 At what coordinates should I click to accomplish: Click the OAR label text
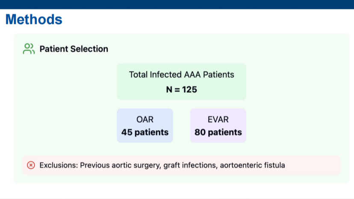[145, 119]
